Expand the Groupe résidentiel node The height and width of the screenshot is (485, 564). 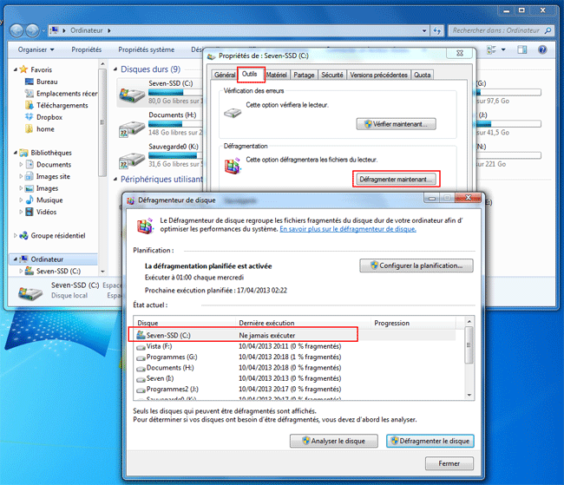click(x=12, y=235)
